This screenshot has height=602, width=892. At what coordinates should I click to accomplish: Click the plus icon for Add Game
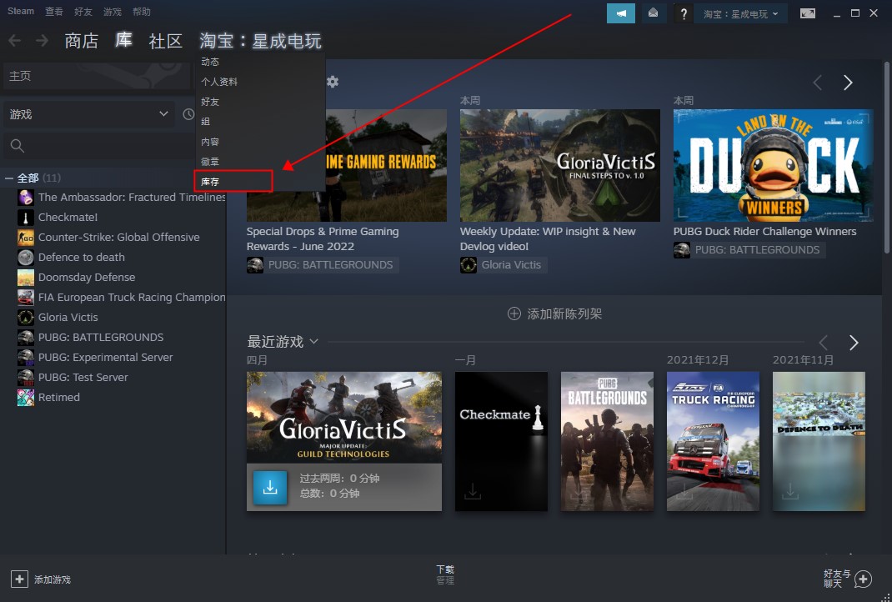click(x=19, y=579)
